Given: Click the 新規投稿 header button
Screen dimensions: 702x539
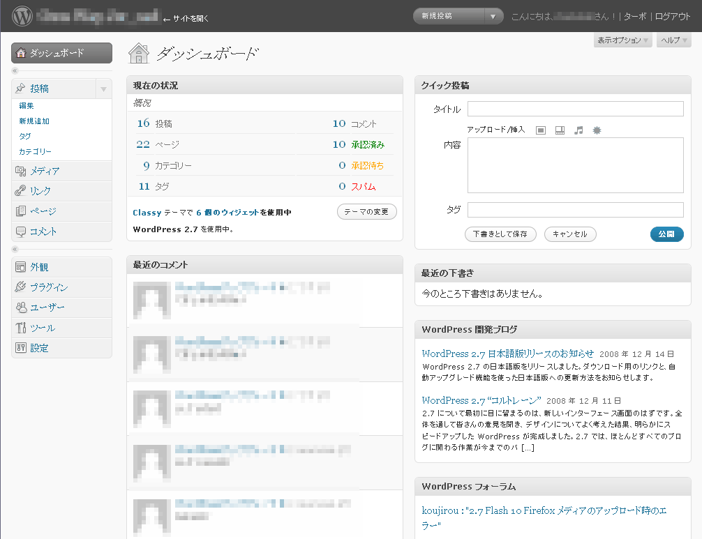Looking at the screenshot, I should (x=449, y=16).
